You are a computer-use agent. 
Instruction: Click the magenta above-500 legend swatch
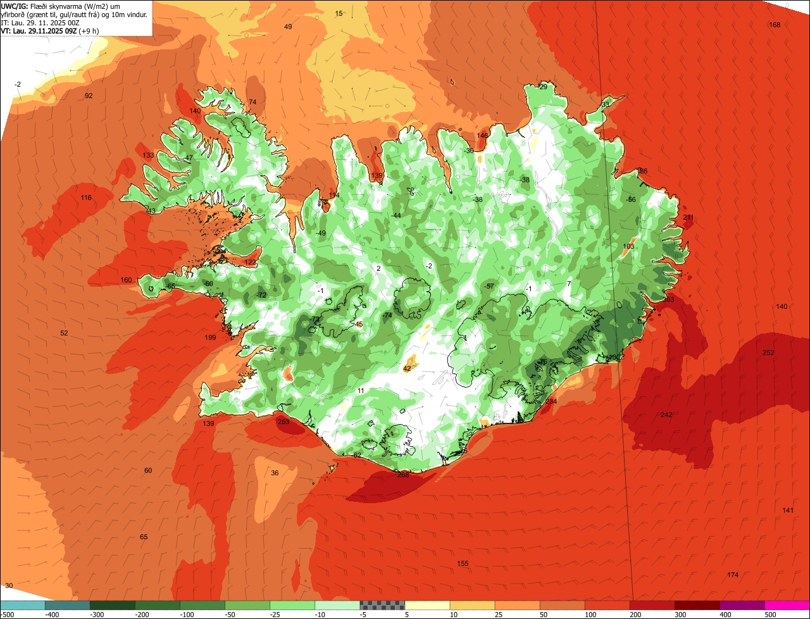(x=787, y=605)
